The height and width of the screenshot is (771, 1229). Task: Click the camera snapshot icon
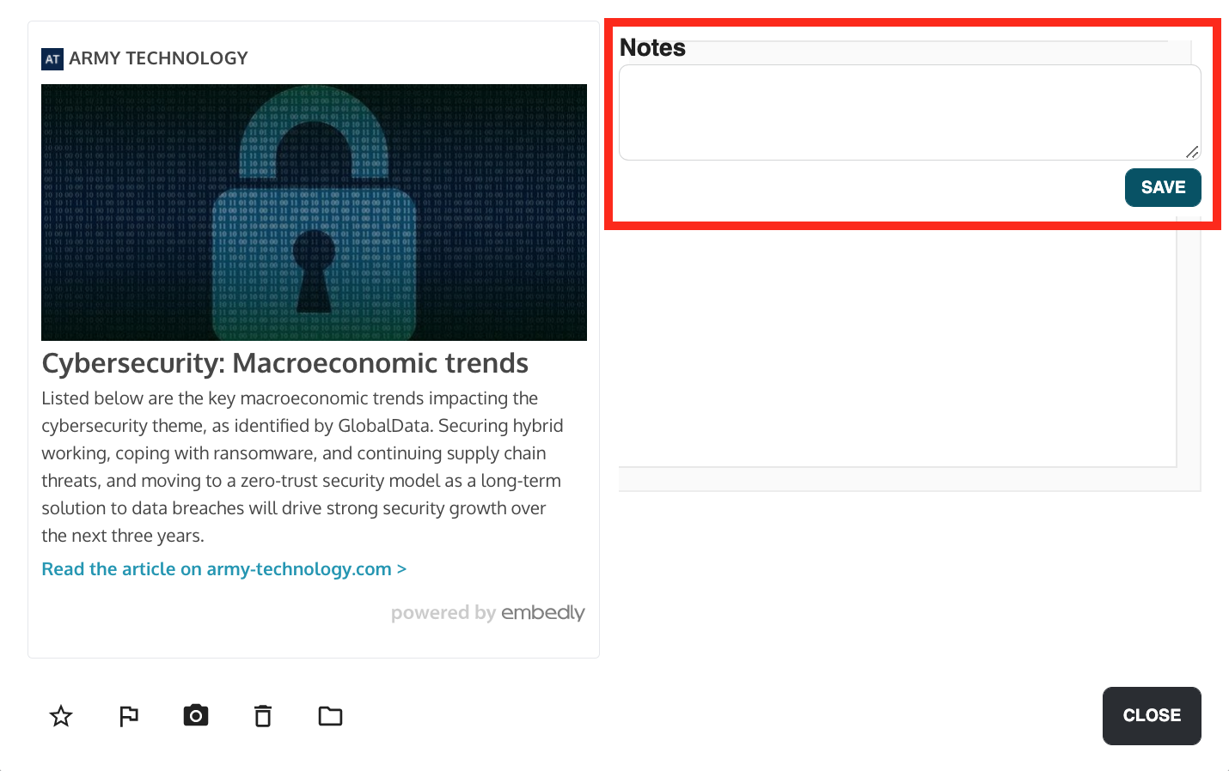pyautogui.click(x=196, y=715)
